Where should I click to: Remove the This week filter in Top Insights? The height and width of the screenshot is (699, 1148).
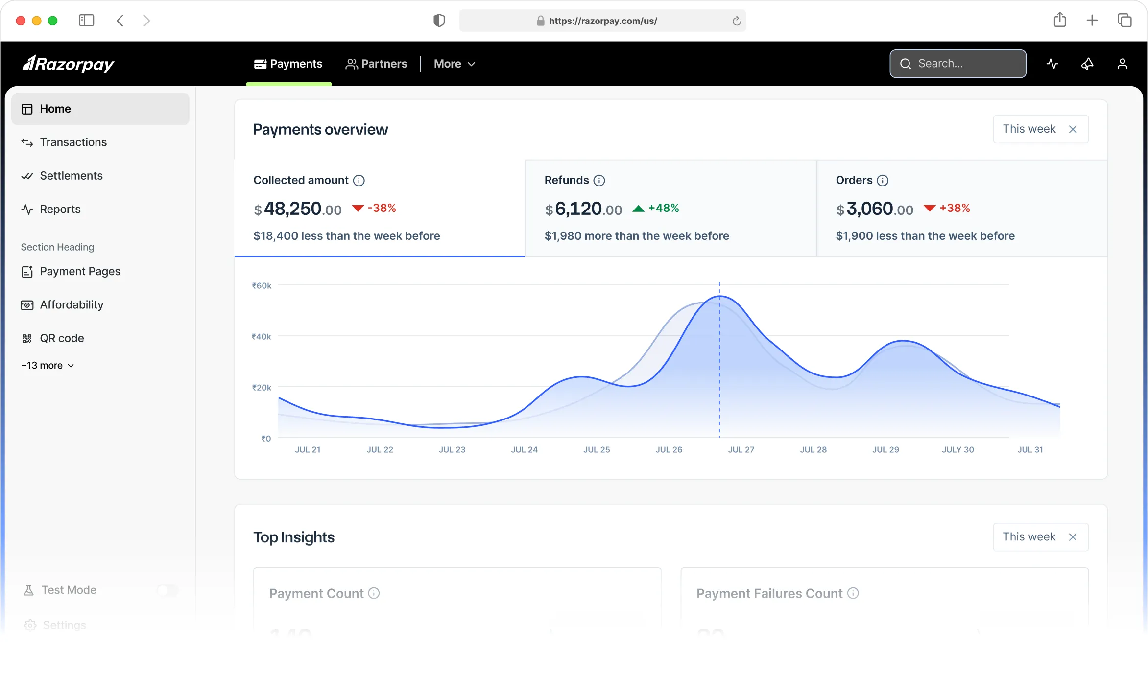1073,537
